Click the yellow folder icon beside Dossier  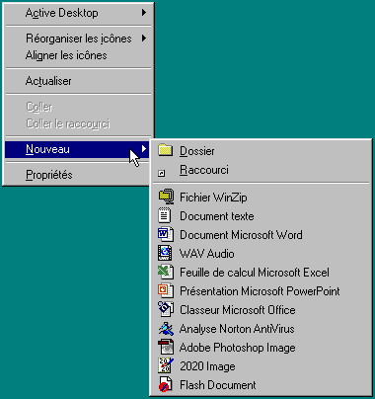(x=166, y=150)
